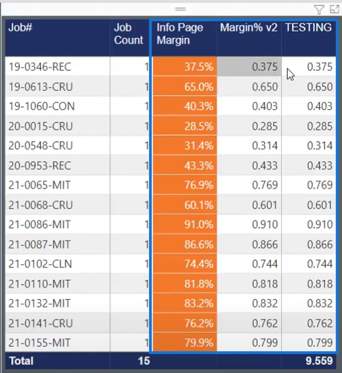Click the Margin% v2 column header

[249, 27]
